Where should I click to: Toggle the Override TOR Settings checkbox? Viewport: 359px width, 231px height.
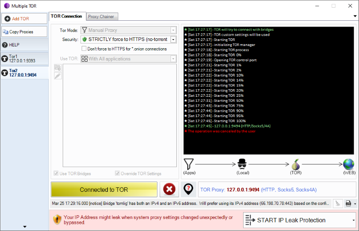[117, 173]
